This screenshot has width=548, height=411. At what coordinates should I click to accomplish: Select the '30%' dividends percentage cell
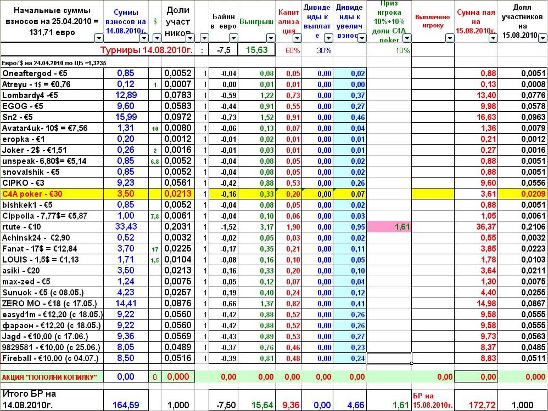[317, 50]
